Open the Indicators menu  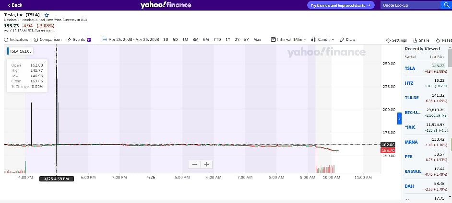16,40
